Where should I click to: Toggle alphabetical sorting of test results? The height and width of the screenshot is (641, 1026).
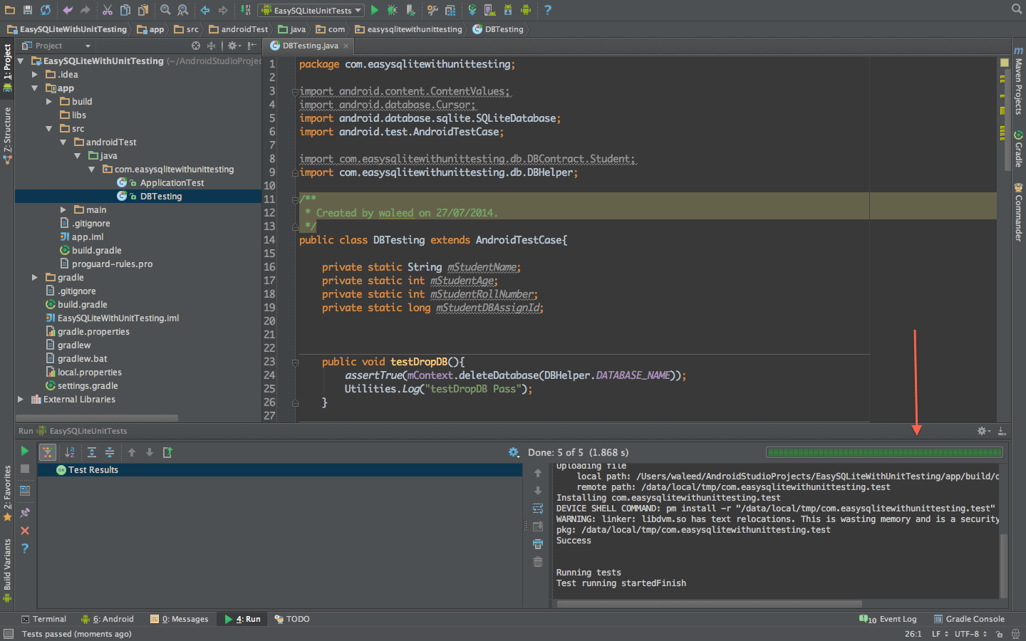coord(70,452)
